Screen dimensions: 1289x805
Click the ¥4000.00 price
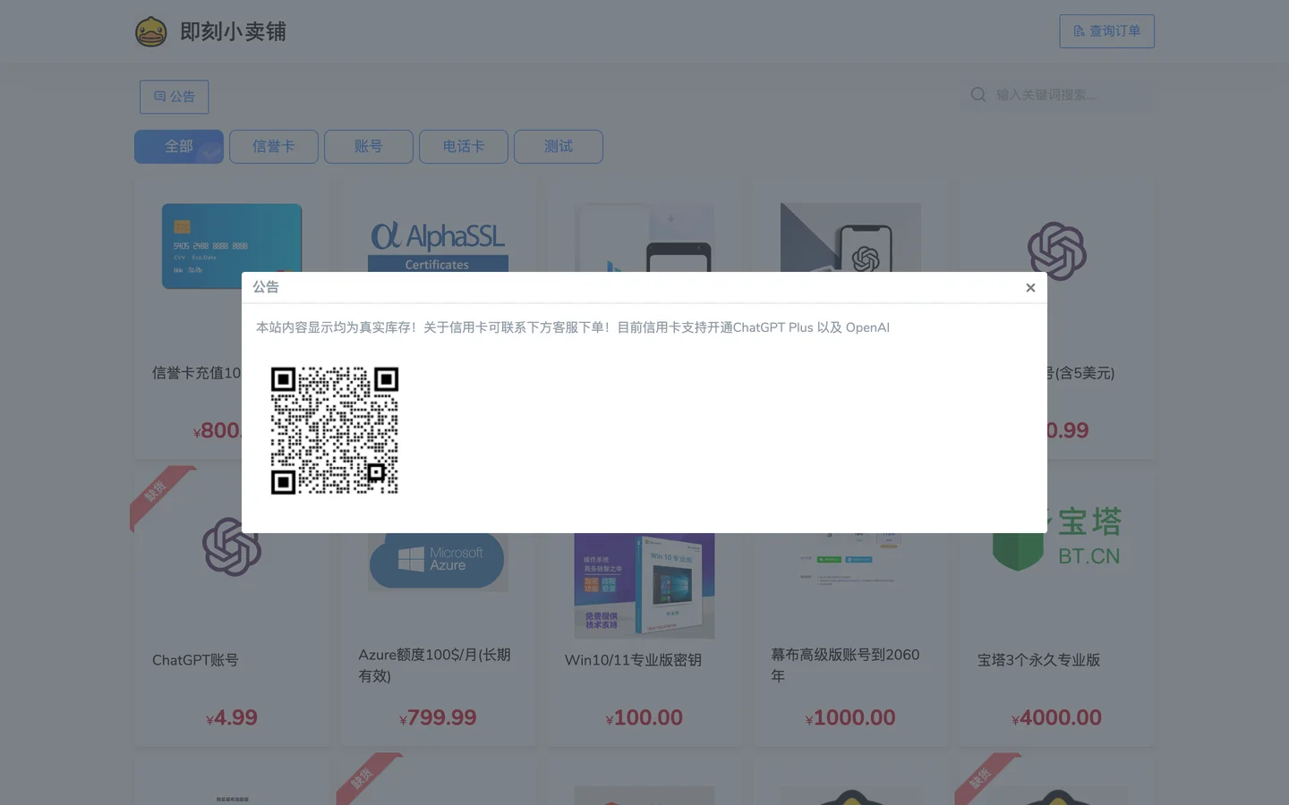(1056, 717)
